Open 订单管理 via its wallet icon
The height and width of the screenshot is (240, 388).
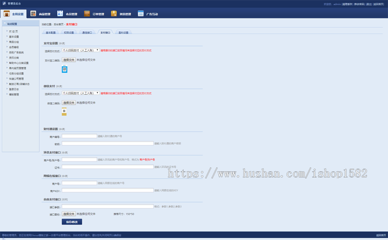tap(87, 14)
